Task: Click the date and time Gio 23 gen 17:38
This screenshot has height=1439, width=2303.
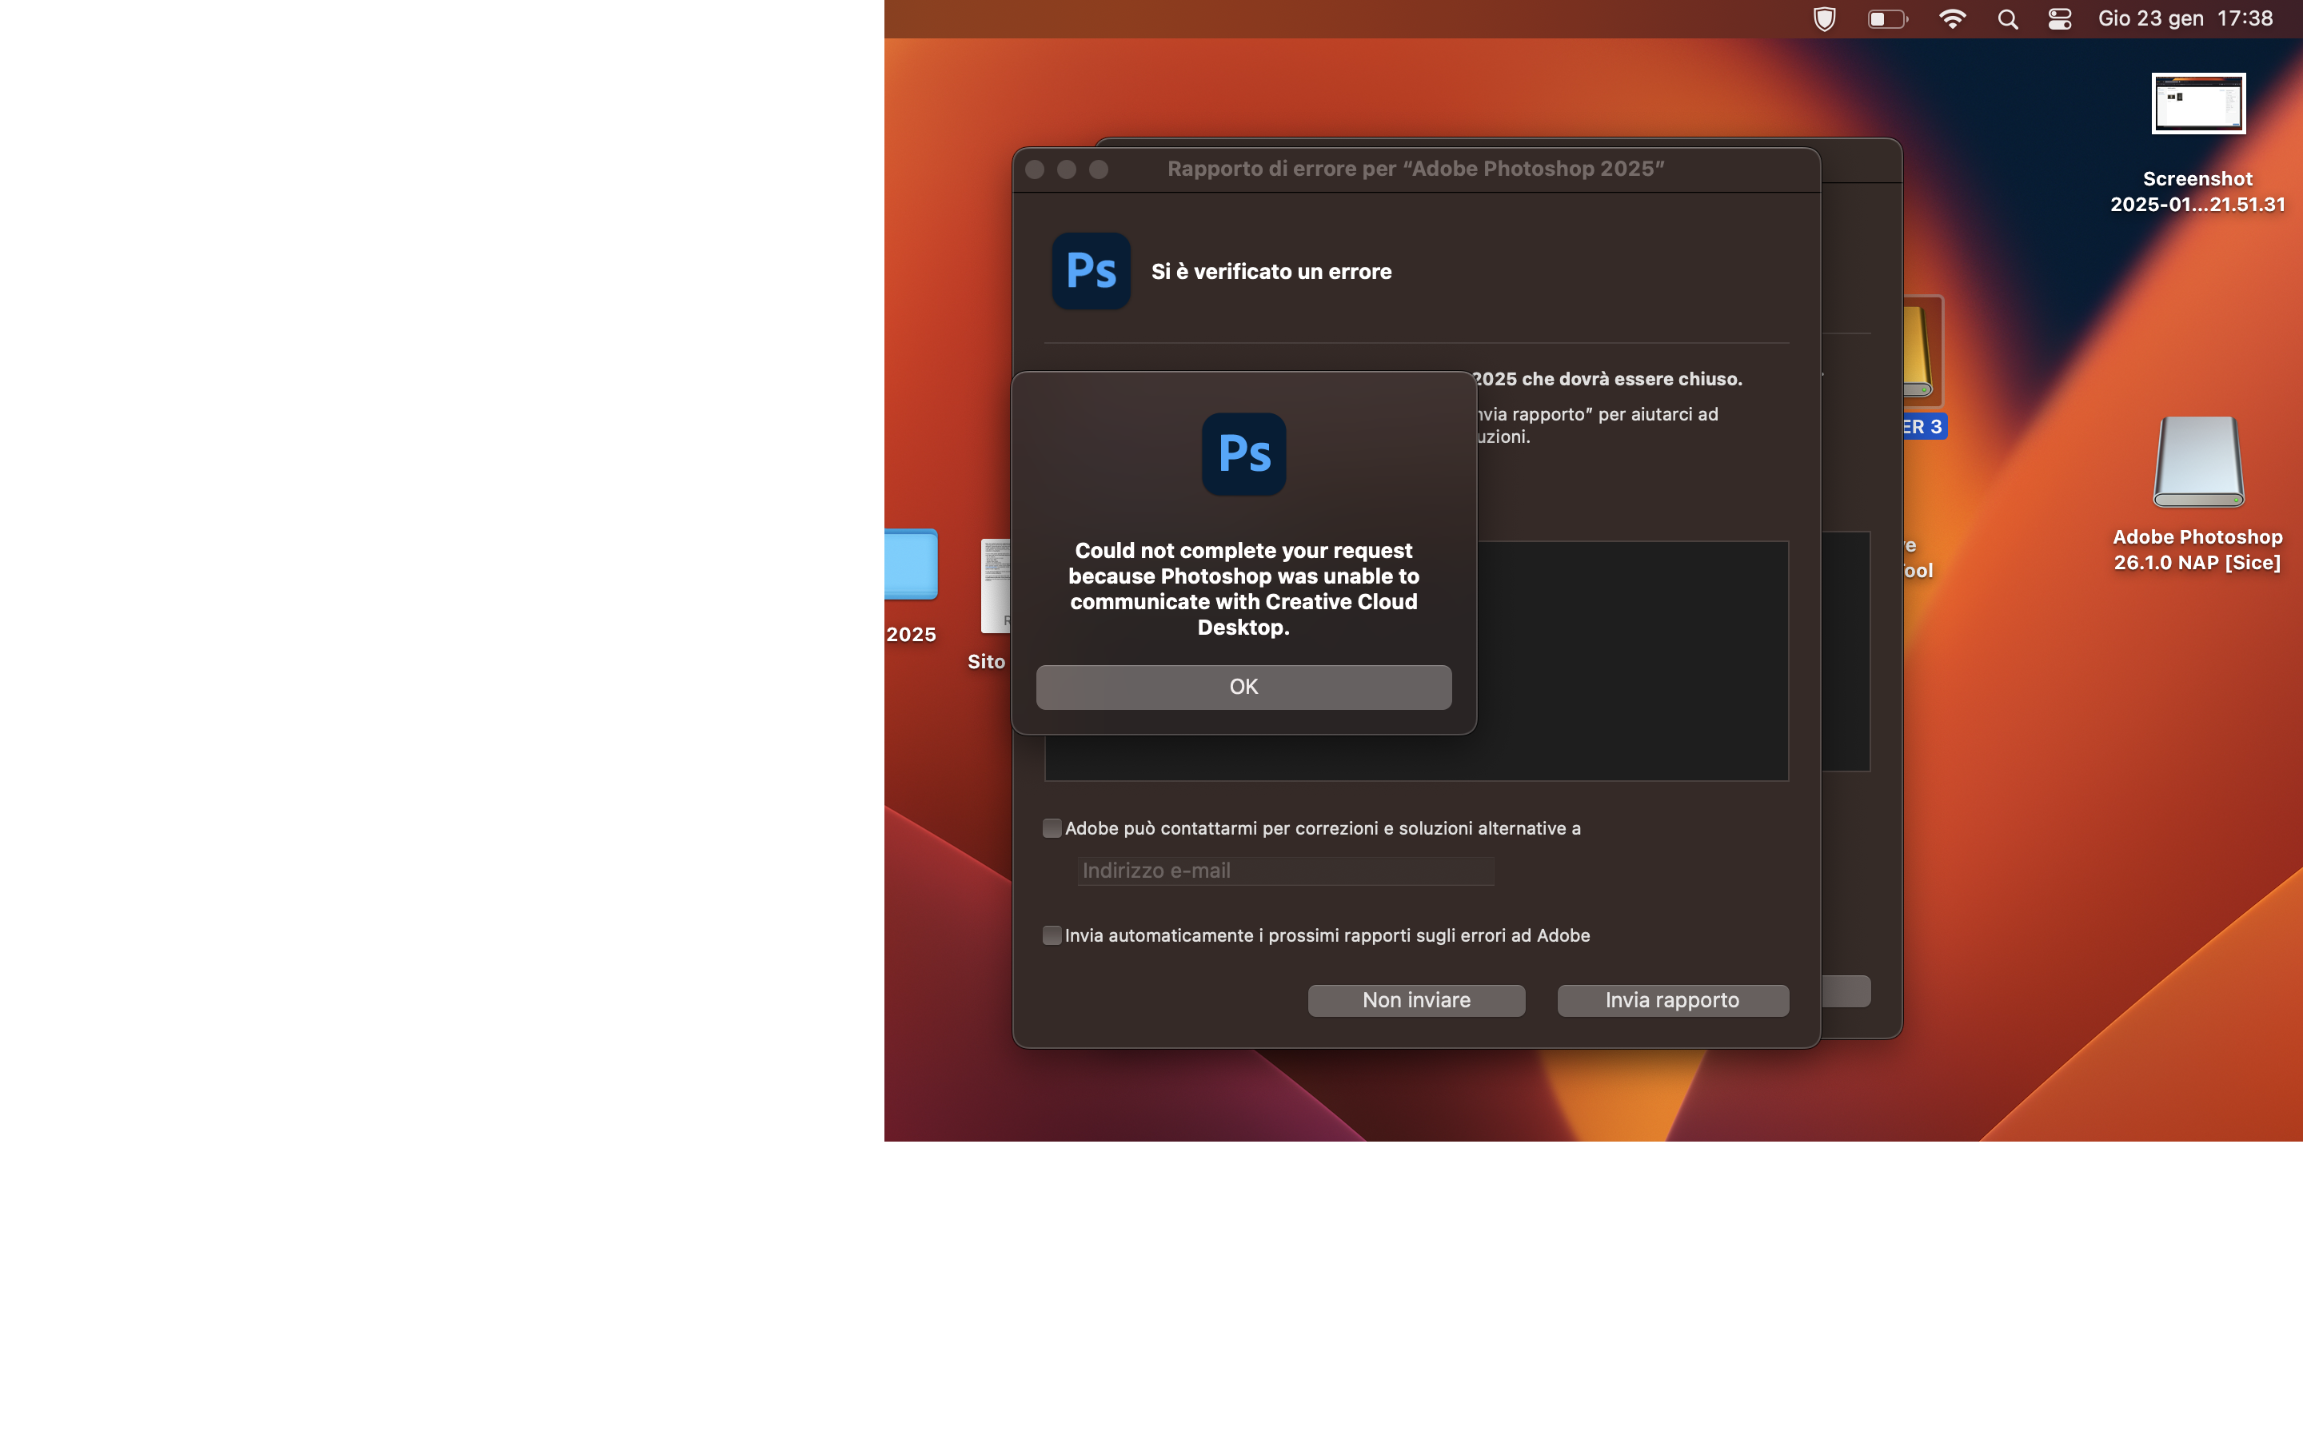Action: tap(2185, 18)
